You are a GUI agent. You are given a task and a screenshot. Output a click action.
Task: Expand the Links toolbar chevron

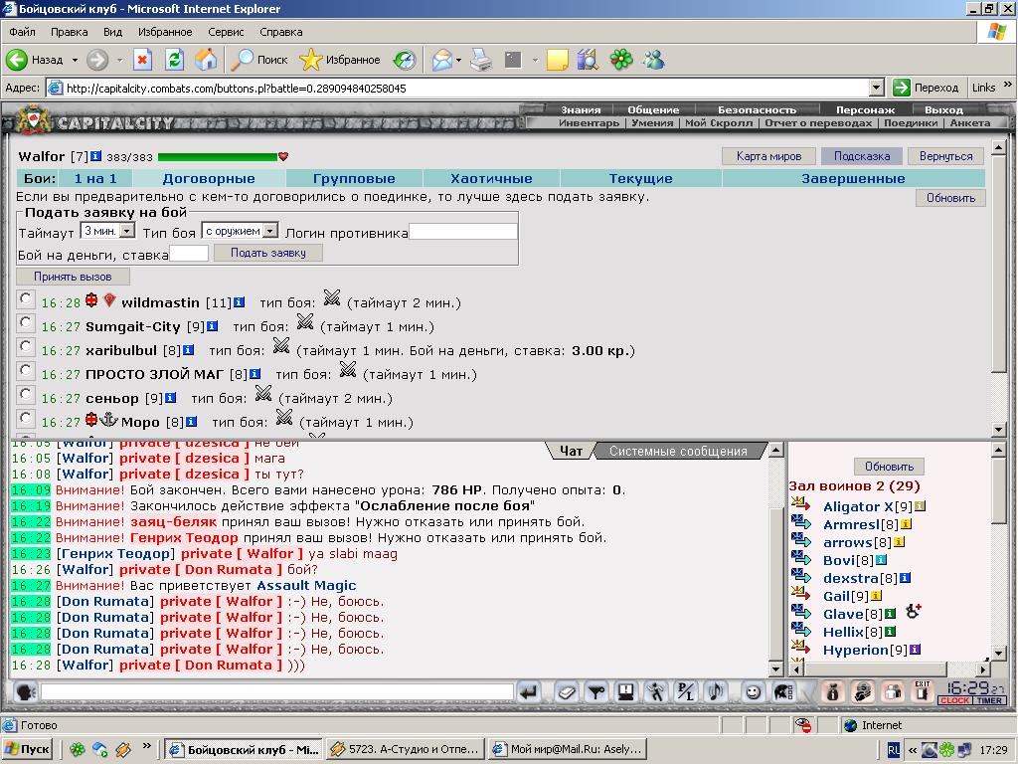coord(1007,85)
